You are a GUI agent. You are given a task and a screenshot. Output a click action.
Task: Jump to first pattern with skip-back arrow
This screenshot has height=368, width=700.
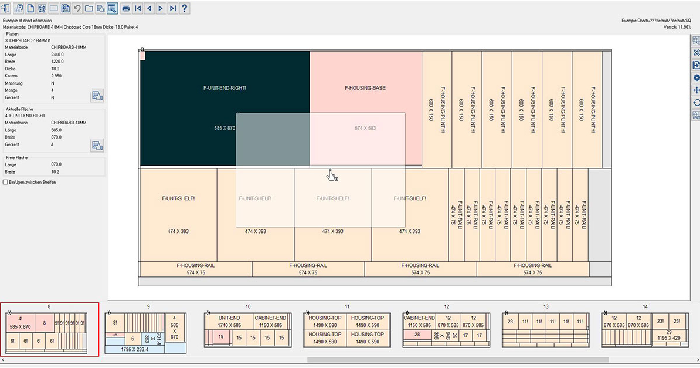click(138, 8)
